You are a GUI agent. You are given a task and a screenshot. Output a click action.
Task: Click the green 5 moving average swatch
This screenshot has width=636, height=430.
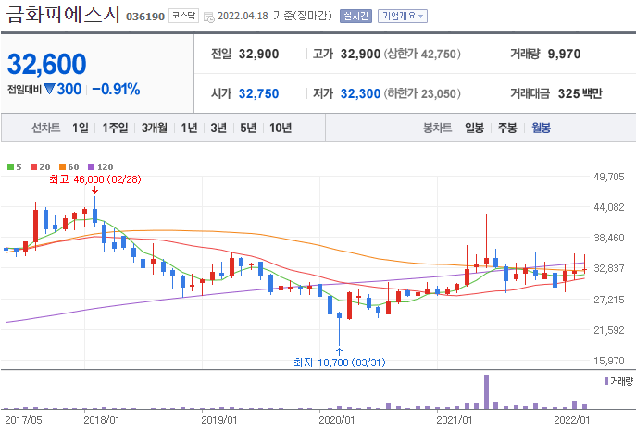[x=10, y=167]
